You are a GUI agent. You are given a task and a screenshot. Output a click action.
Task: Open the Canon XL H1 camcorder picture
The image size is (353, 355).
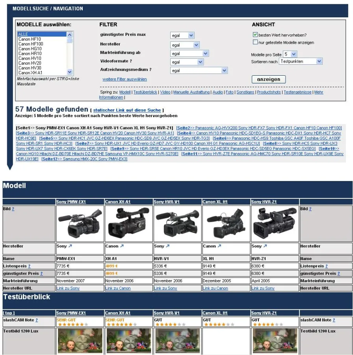[226, 224]
